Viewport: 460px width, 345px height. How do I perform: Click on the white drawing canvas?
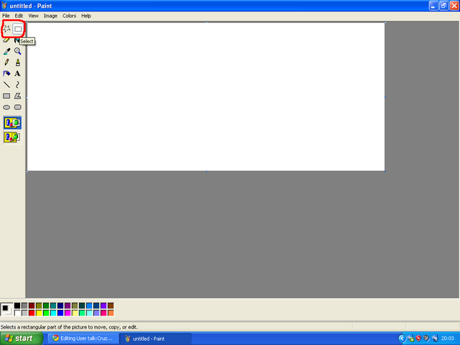point(206,97)
